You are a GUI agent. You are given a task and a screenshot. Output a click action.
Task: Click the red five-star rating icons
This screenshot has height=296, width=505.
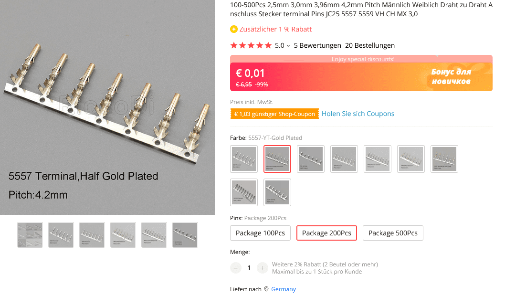[251, 45]
